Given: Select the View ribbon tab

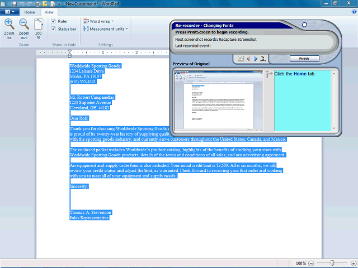Looking at the screenshot, I should click(49, 12).
